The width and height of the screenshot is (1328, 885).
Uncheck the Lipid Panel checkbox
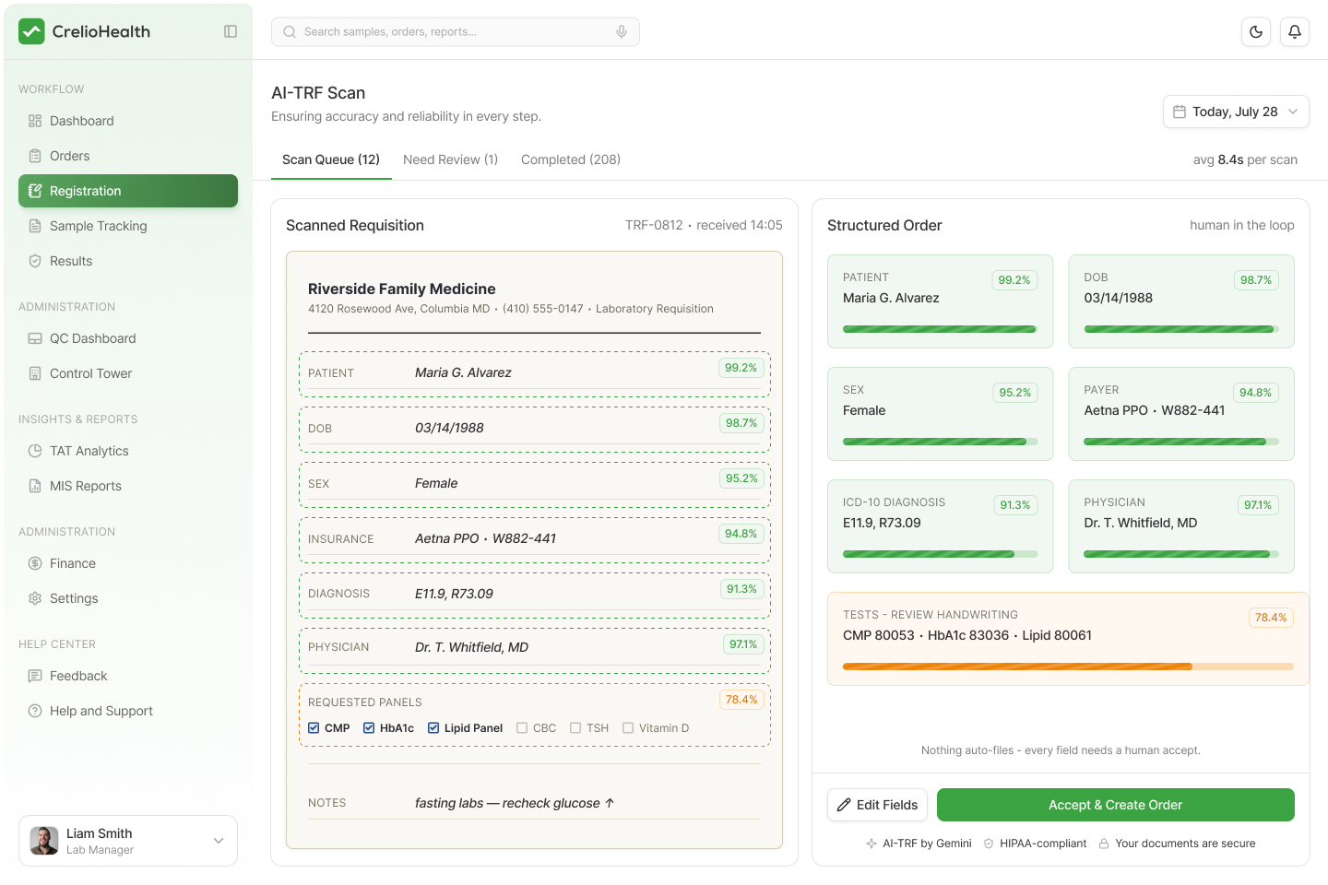click(x=433, y=728)
